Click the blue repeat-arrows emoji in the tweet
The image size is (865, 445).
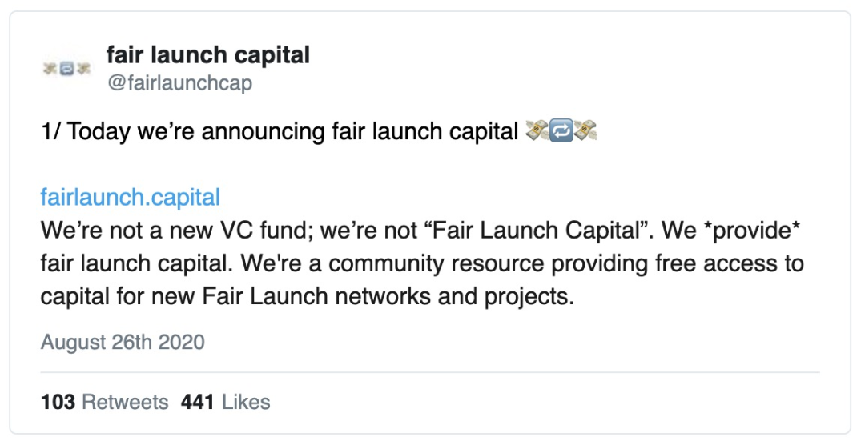tap(561, 131)
